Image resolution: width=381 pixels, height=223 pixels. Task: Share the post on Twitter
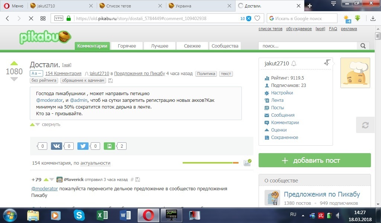83,146
